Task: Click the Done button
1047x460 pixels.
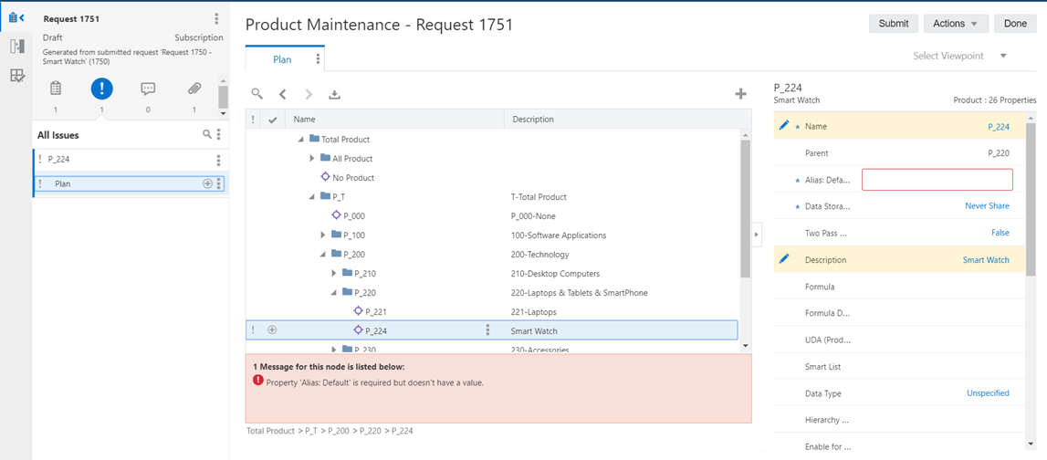Action: [x=1015, y=24]
